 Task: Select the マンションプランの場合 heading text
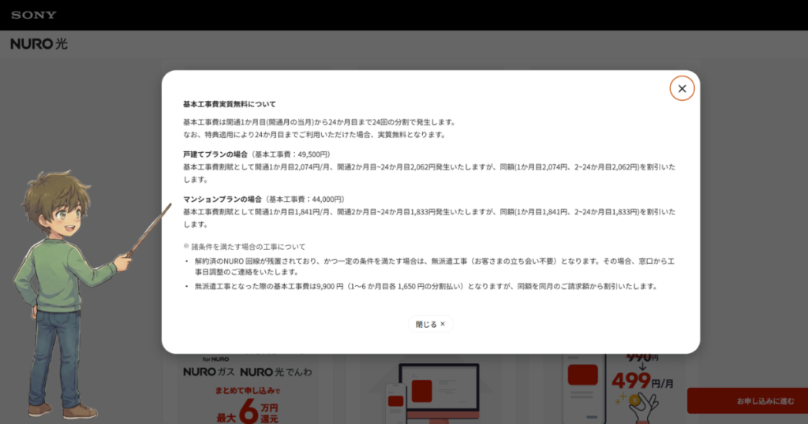pos(223,199)
